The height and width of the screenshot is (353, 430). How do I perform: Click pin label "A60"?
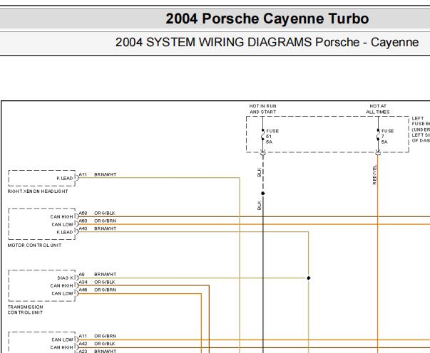pos(83,221)
